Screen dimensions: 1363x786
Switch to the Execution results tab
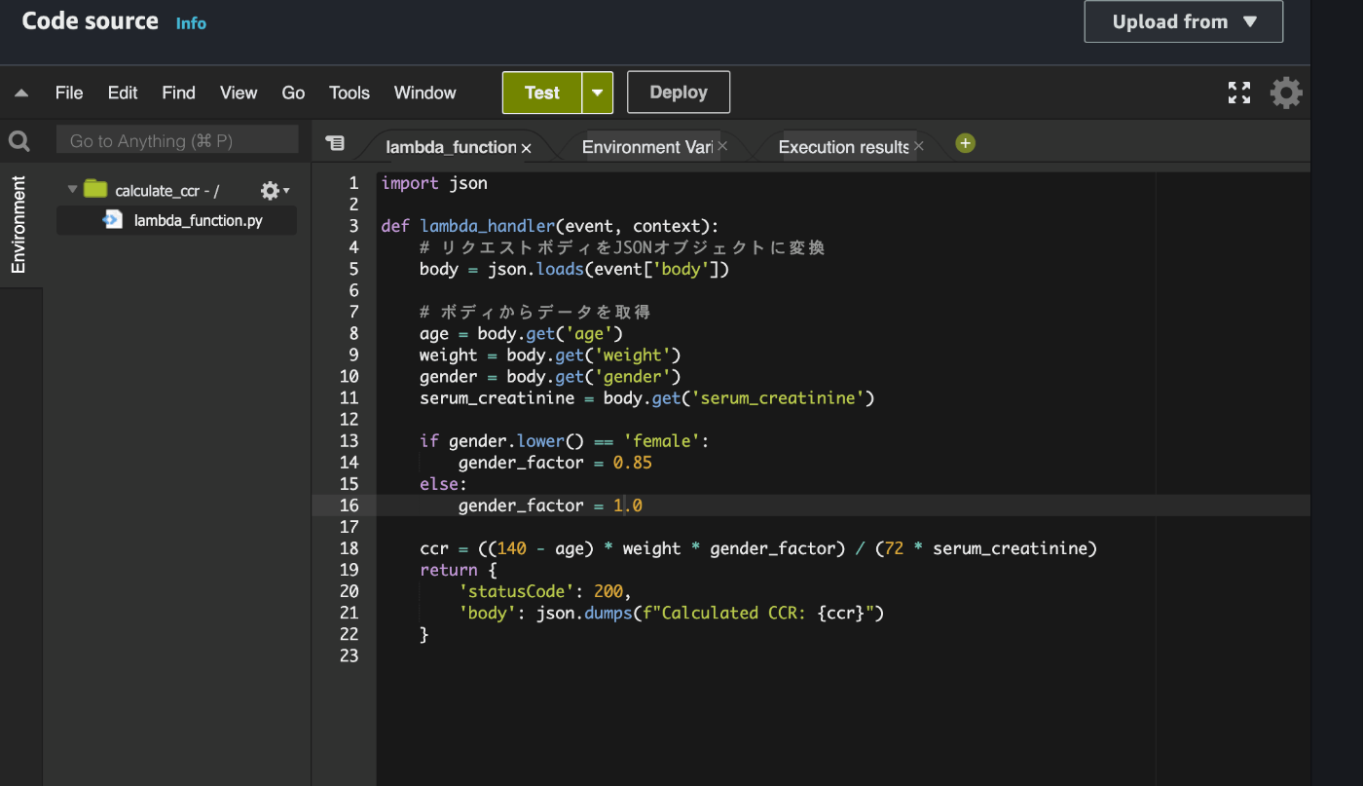842,147
